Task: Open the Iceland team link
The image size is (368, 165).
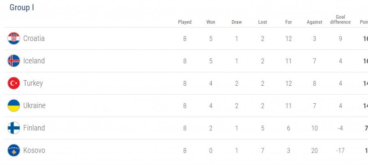Action: coord(34,61)
